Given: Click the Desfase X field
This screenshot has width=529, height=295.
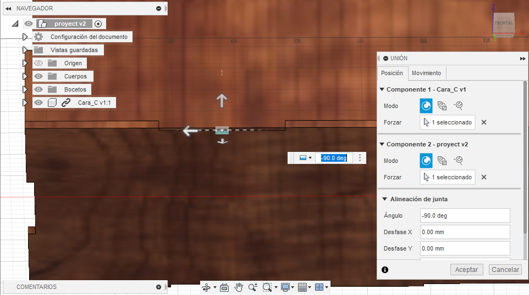Looking at the screenshot, I should (x=465, y=232).
